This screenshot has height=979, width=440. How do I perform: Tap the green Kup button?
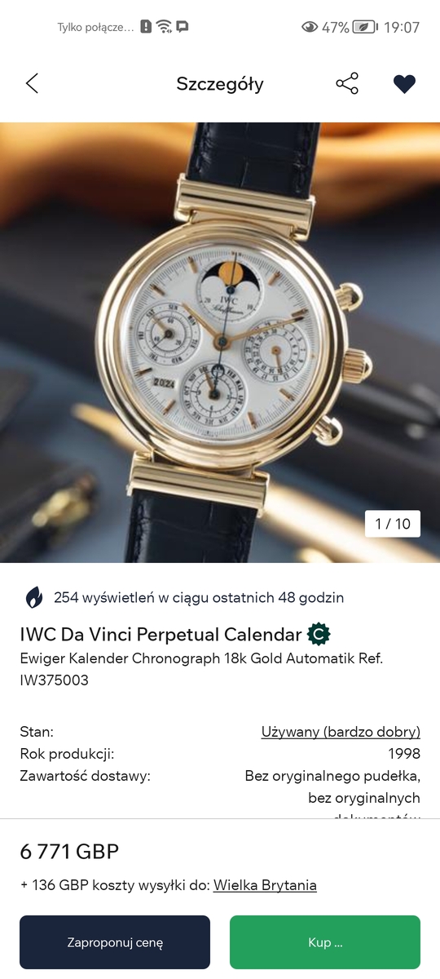[325, 942]
